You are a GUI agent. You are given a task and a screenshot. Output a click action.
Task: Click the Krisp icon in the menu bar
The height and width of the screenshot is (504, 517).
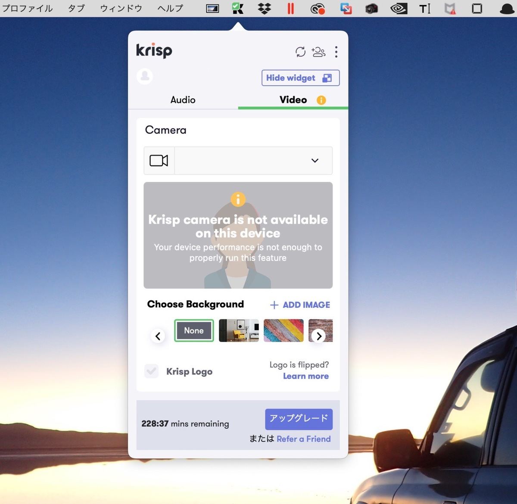click(x=237, y=8)
